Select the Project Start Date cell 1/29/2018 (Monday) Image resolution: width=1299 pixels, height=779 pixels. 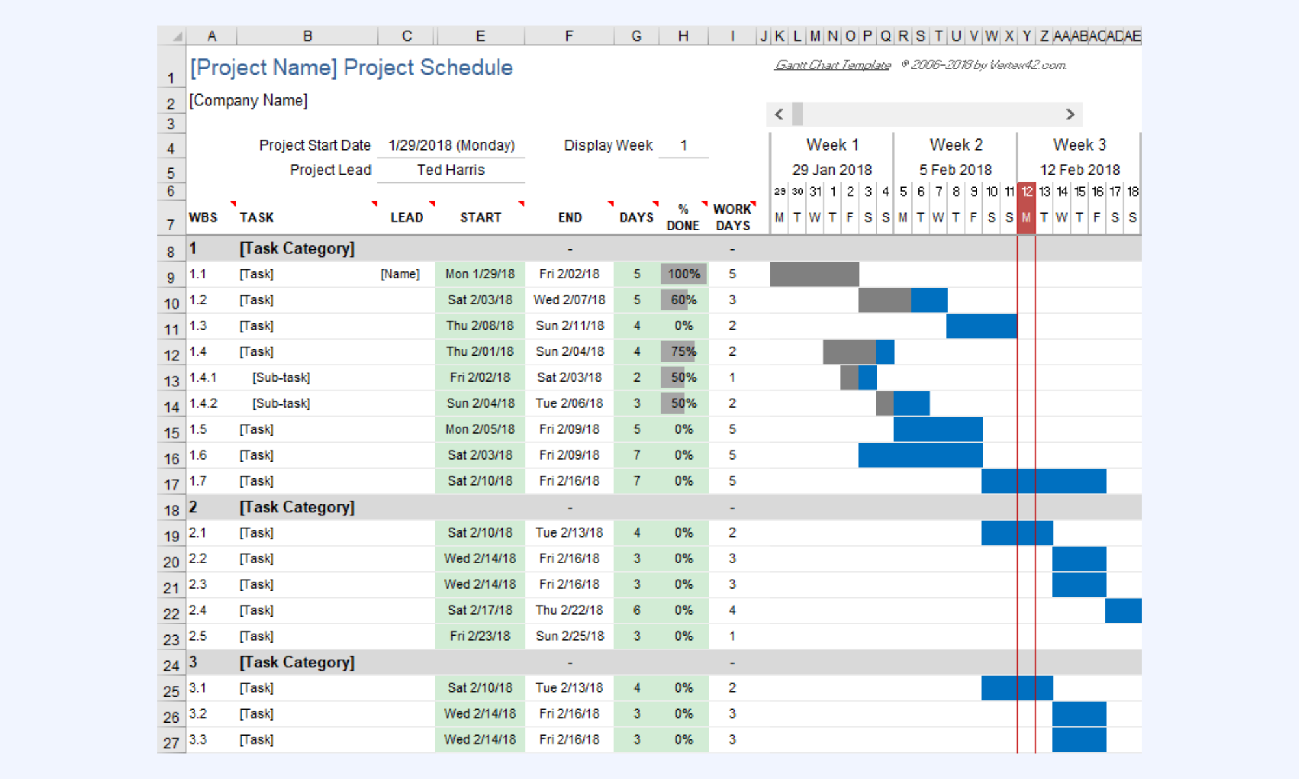point(451,145)
